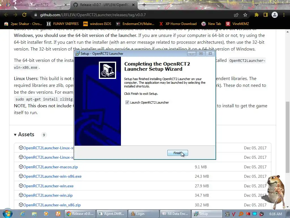Screen dimensions: 290x218
Task: Open VineMEMZ bookmark
Action: (x=237, y=24)
